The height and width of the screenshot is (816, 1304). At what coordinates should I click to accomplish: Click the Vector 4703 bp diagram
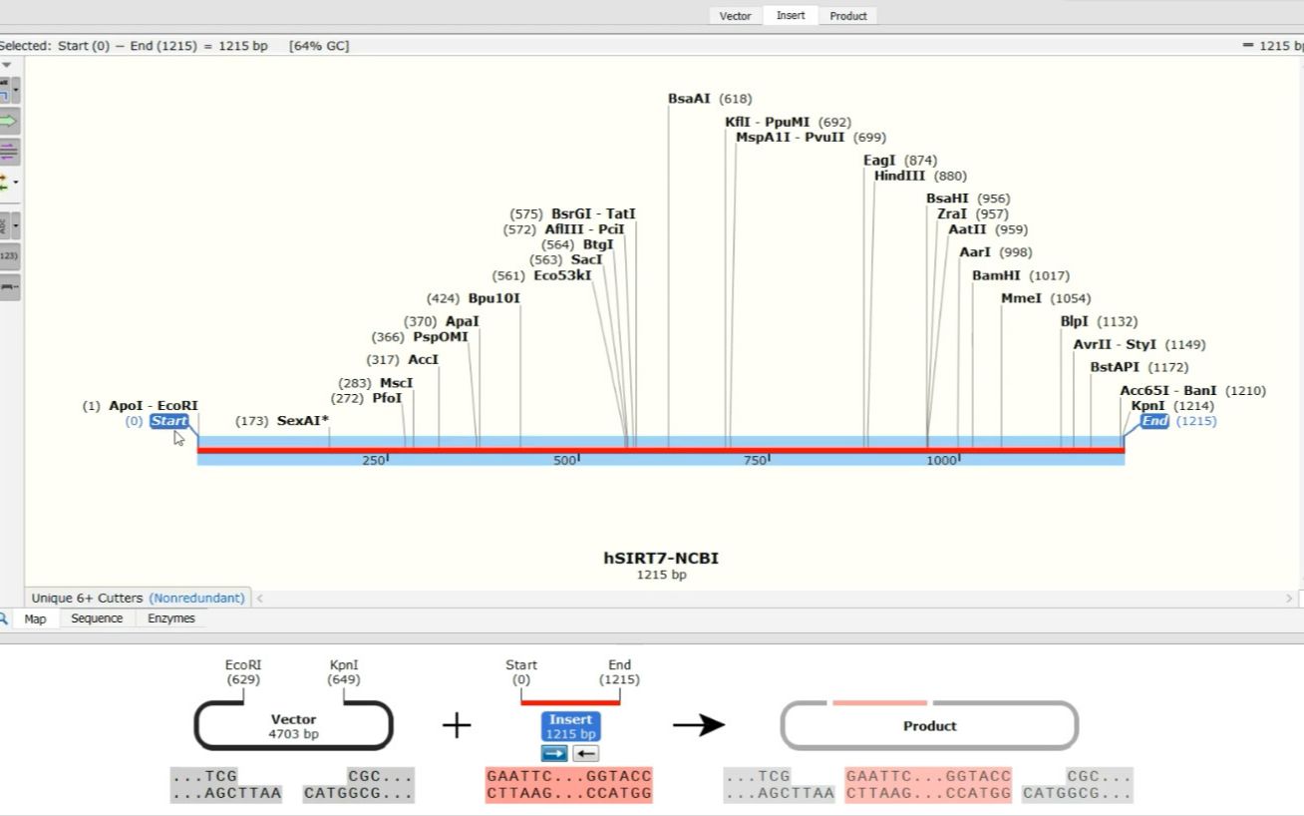293,725
